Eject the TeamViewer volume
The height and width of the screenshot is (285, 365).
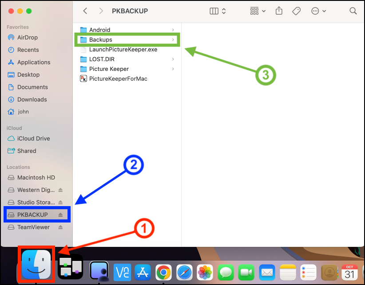60,227
